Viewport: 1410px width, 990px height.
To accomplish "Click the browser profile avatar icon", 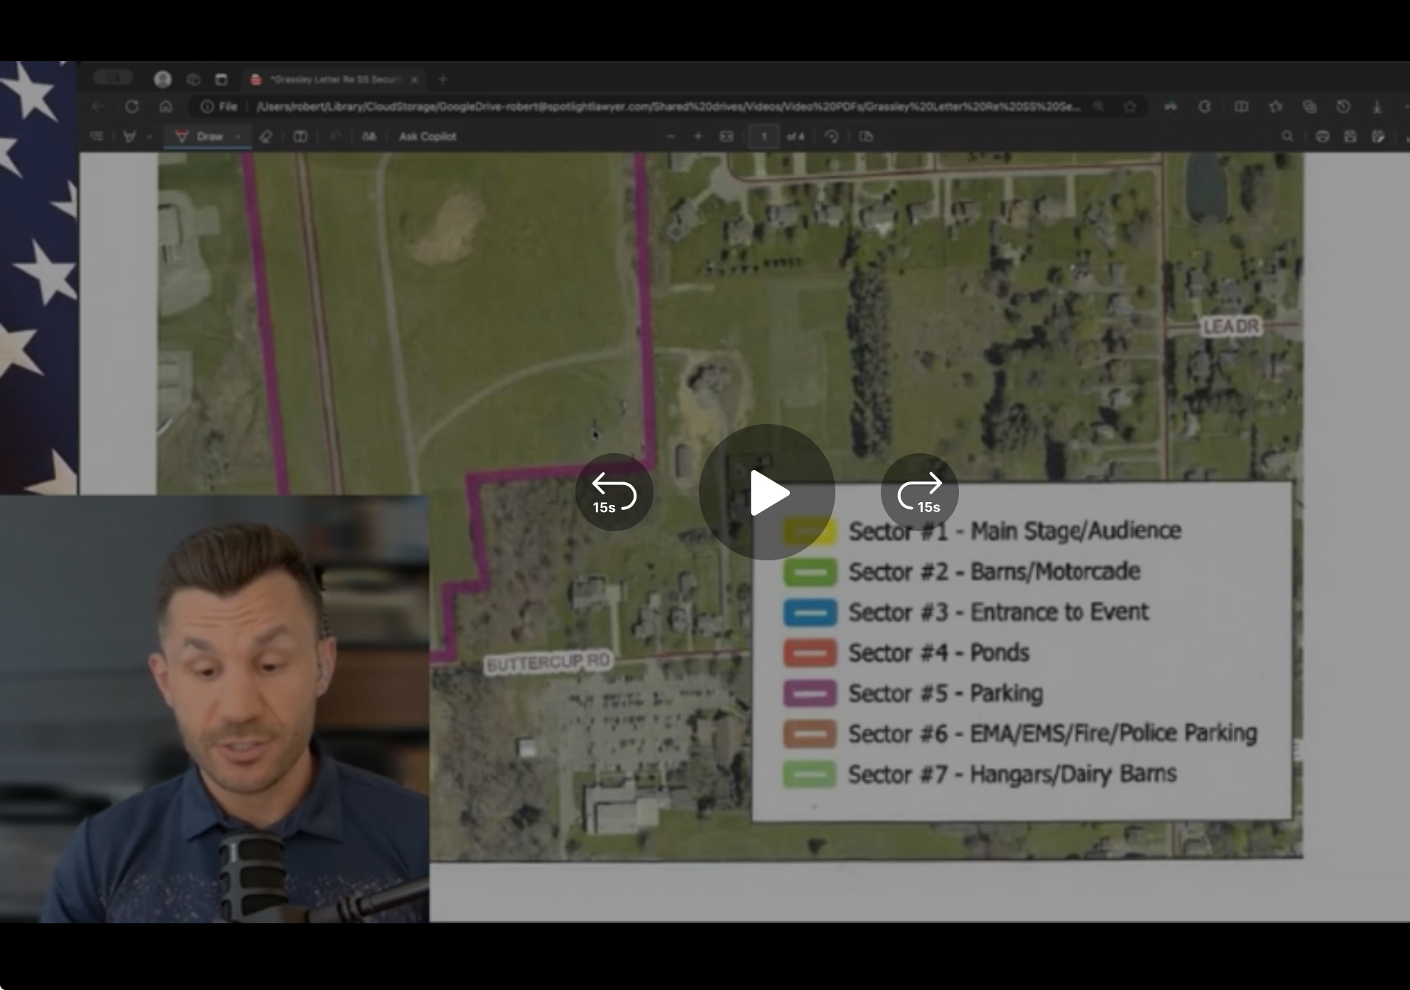I will point(163,80).
